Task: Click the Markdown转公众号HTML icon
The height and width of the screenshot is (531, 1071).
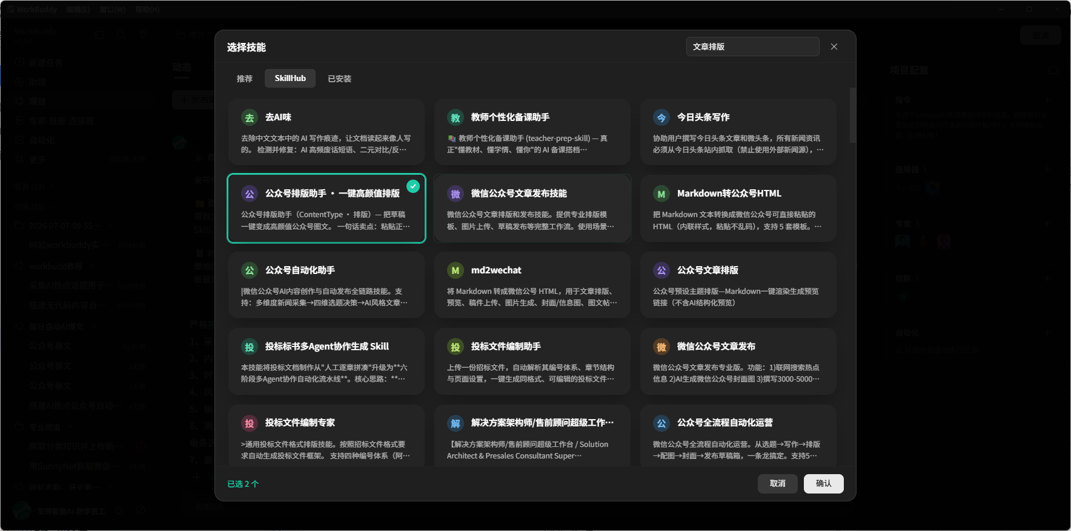Action: [x=661, y=194]
